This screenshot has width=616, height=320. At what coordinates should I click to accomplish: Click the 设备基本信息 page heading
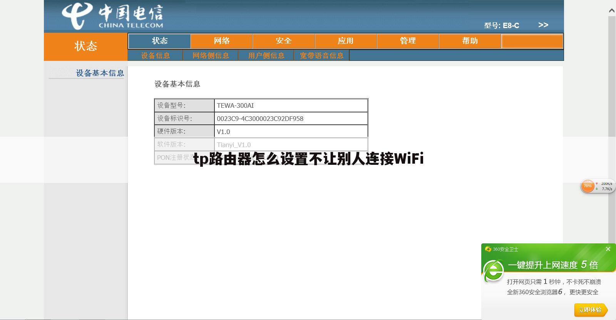coord(177,84)
